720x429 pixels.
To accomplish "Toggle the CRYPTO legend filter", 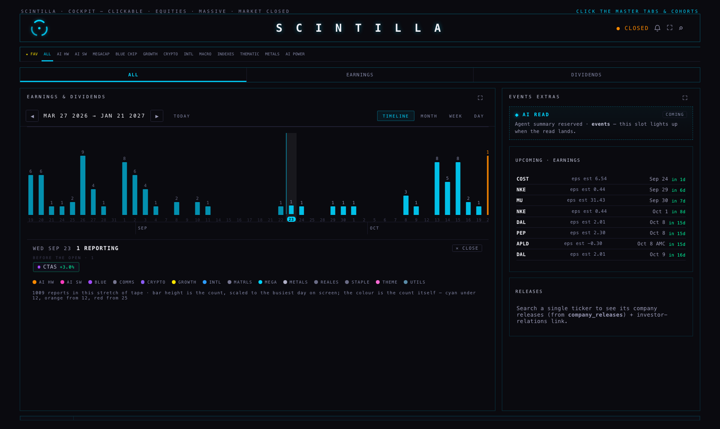I will point(153,282).
